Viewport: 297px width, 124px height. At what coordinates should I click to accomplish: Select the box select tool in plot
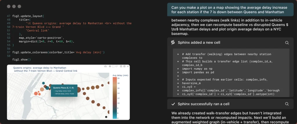point(113,66)
